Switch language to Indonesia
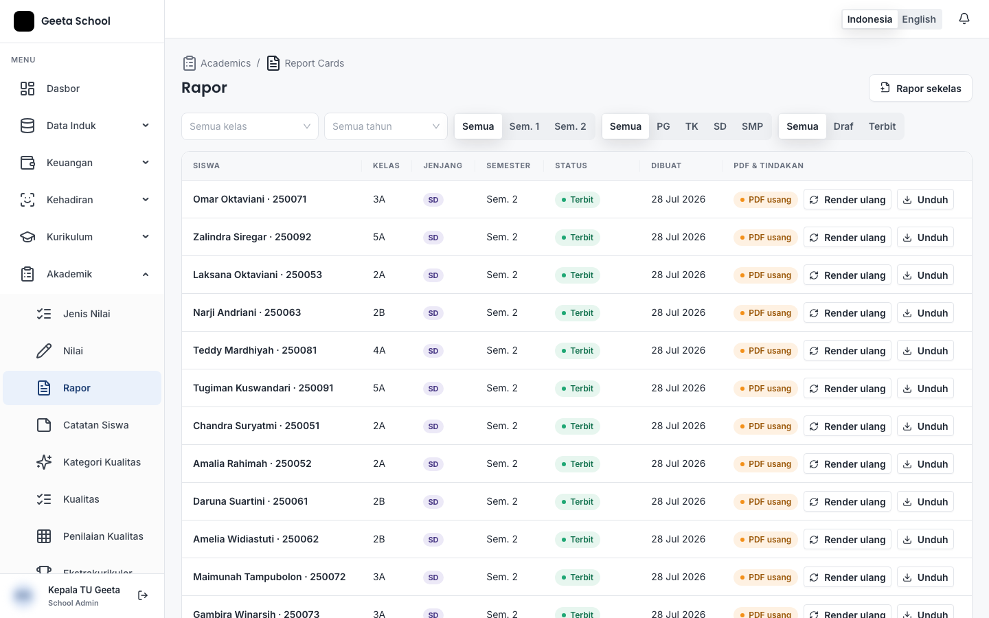The image size is (989, 618). (x=869, y=19)
